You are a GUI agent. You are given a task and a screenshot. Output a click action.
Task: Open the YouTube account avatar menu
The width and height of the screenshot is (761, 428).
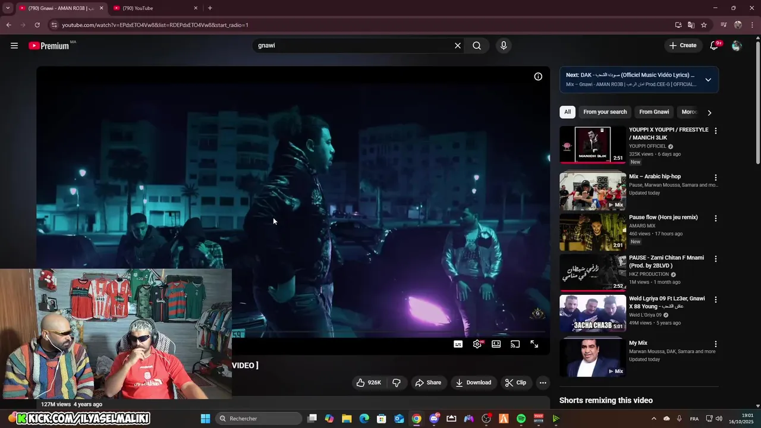coord(737,45)
